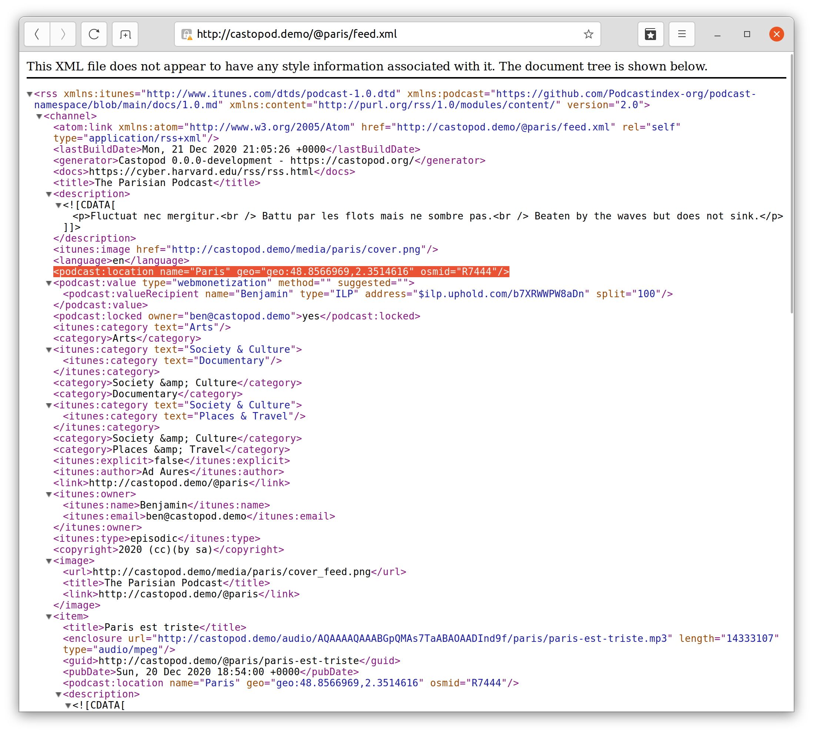Collapse the item element
Screen dimensions: 813x733
coord(48,617)
